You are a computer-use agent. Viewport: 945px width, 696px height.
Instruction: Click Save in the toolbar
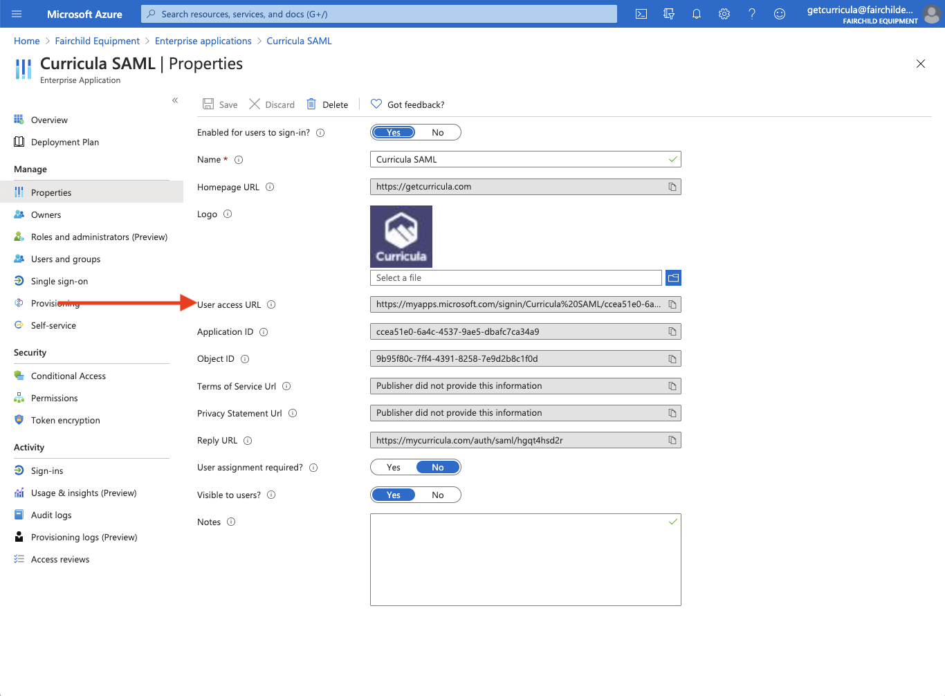[x=220, y=104]
